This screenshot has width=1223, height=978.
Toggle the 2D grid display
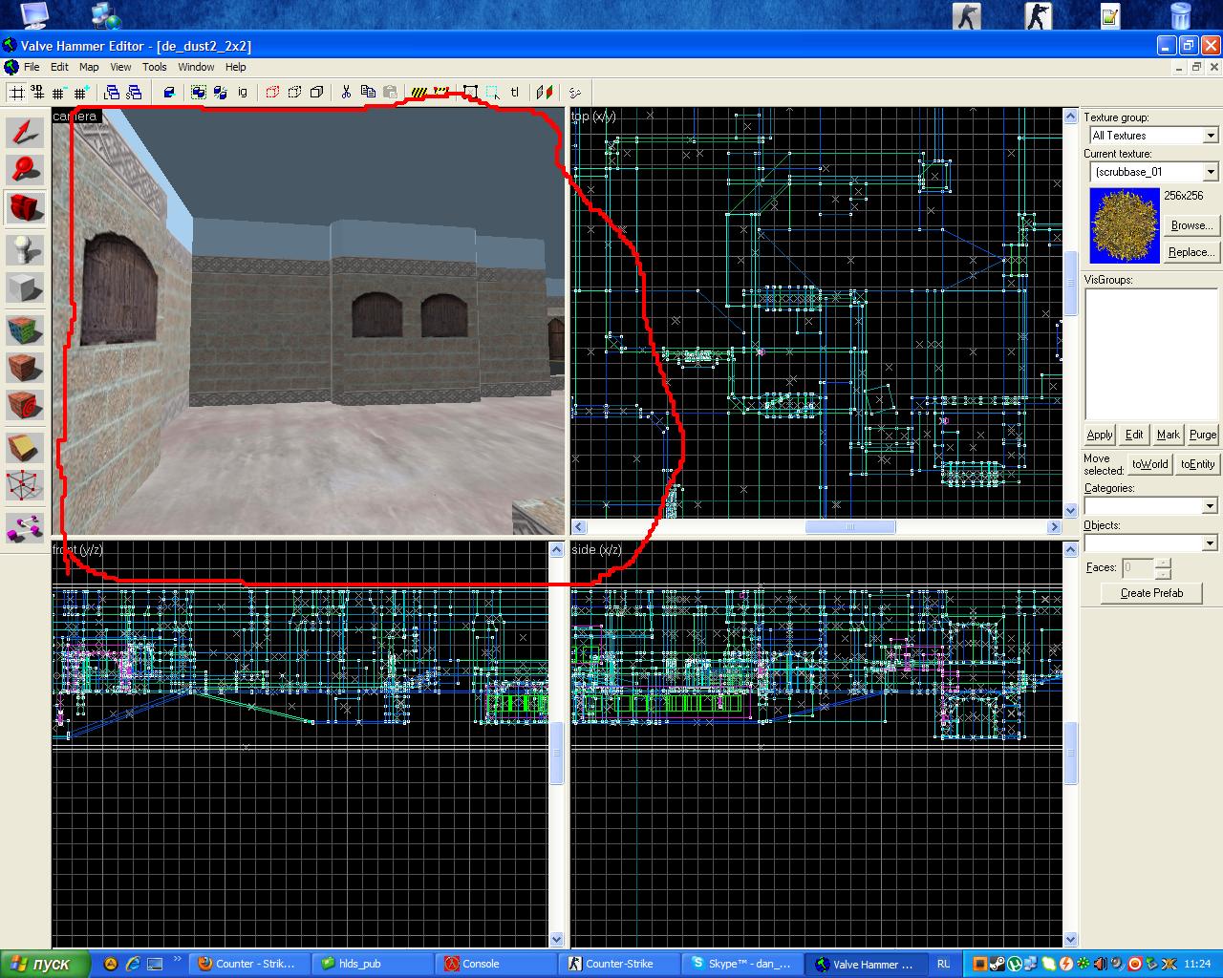tap(15, 93)
